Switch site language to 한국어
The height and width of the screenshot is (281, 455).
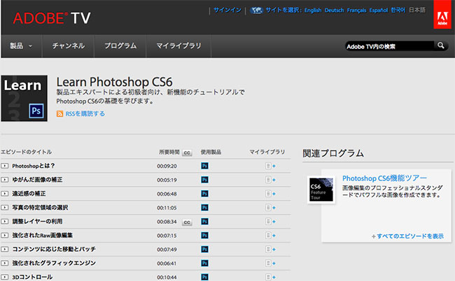pos(398,10)
